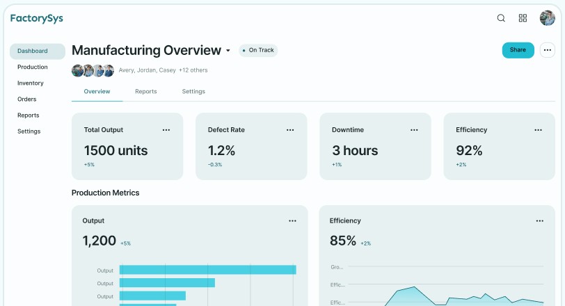Open the Downtime card options menu

[414, 130]
